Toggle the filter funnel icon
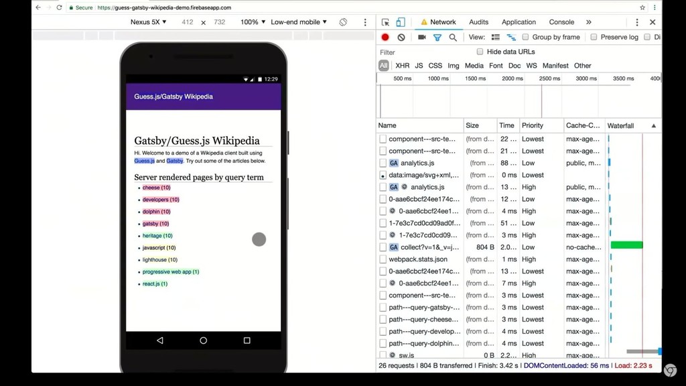This screenshot has height=386, width=686. tap(437, 38)
